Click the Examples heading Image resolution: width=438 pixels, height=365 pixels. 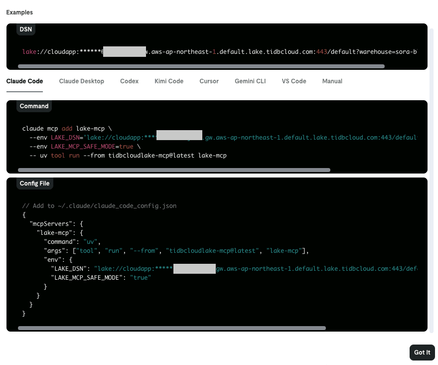click(x=19, y=12)
